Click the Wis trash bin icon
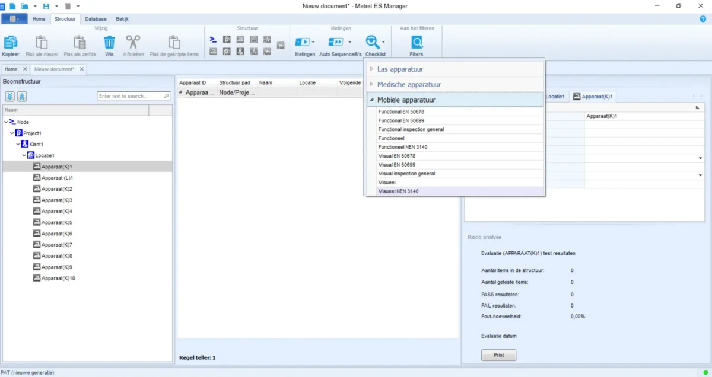 click(x=109, y=42)
